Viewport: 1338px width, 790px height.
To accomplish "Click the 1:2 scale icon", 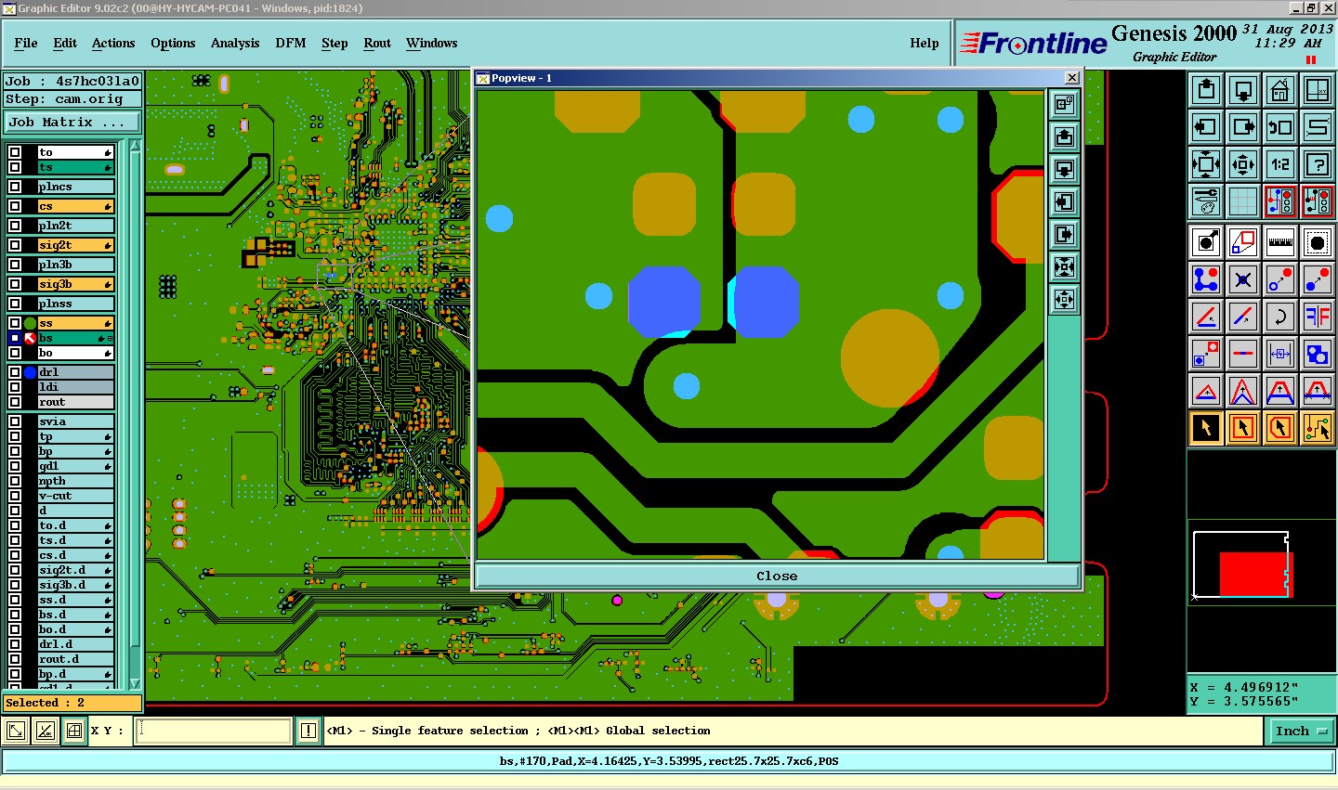I will coord(1280,164).
